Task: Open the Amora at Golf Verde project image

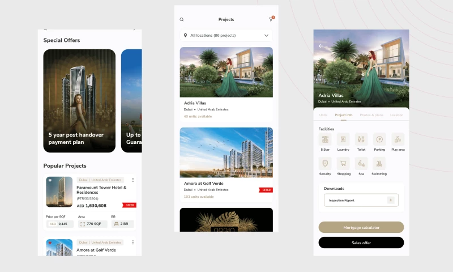Action: (226, 152)
